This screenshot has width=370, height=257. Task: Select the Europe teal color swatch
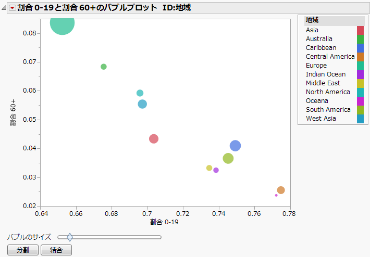point(360,66)
